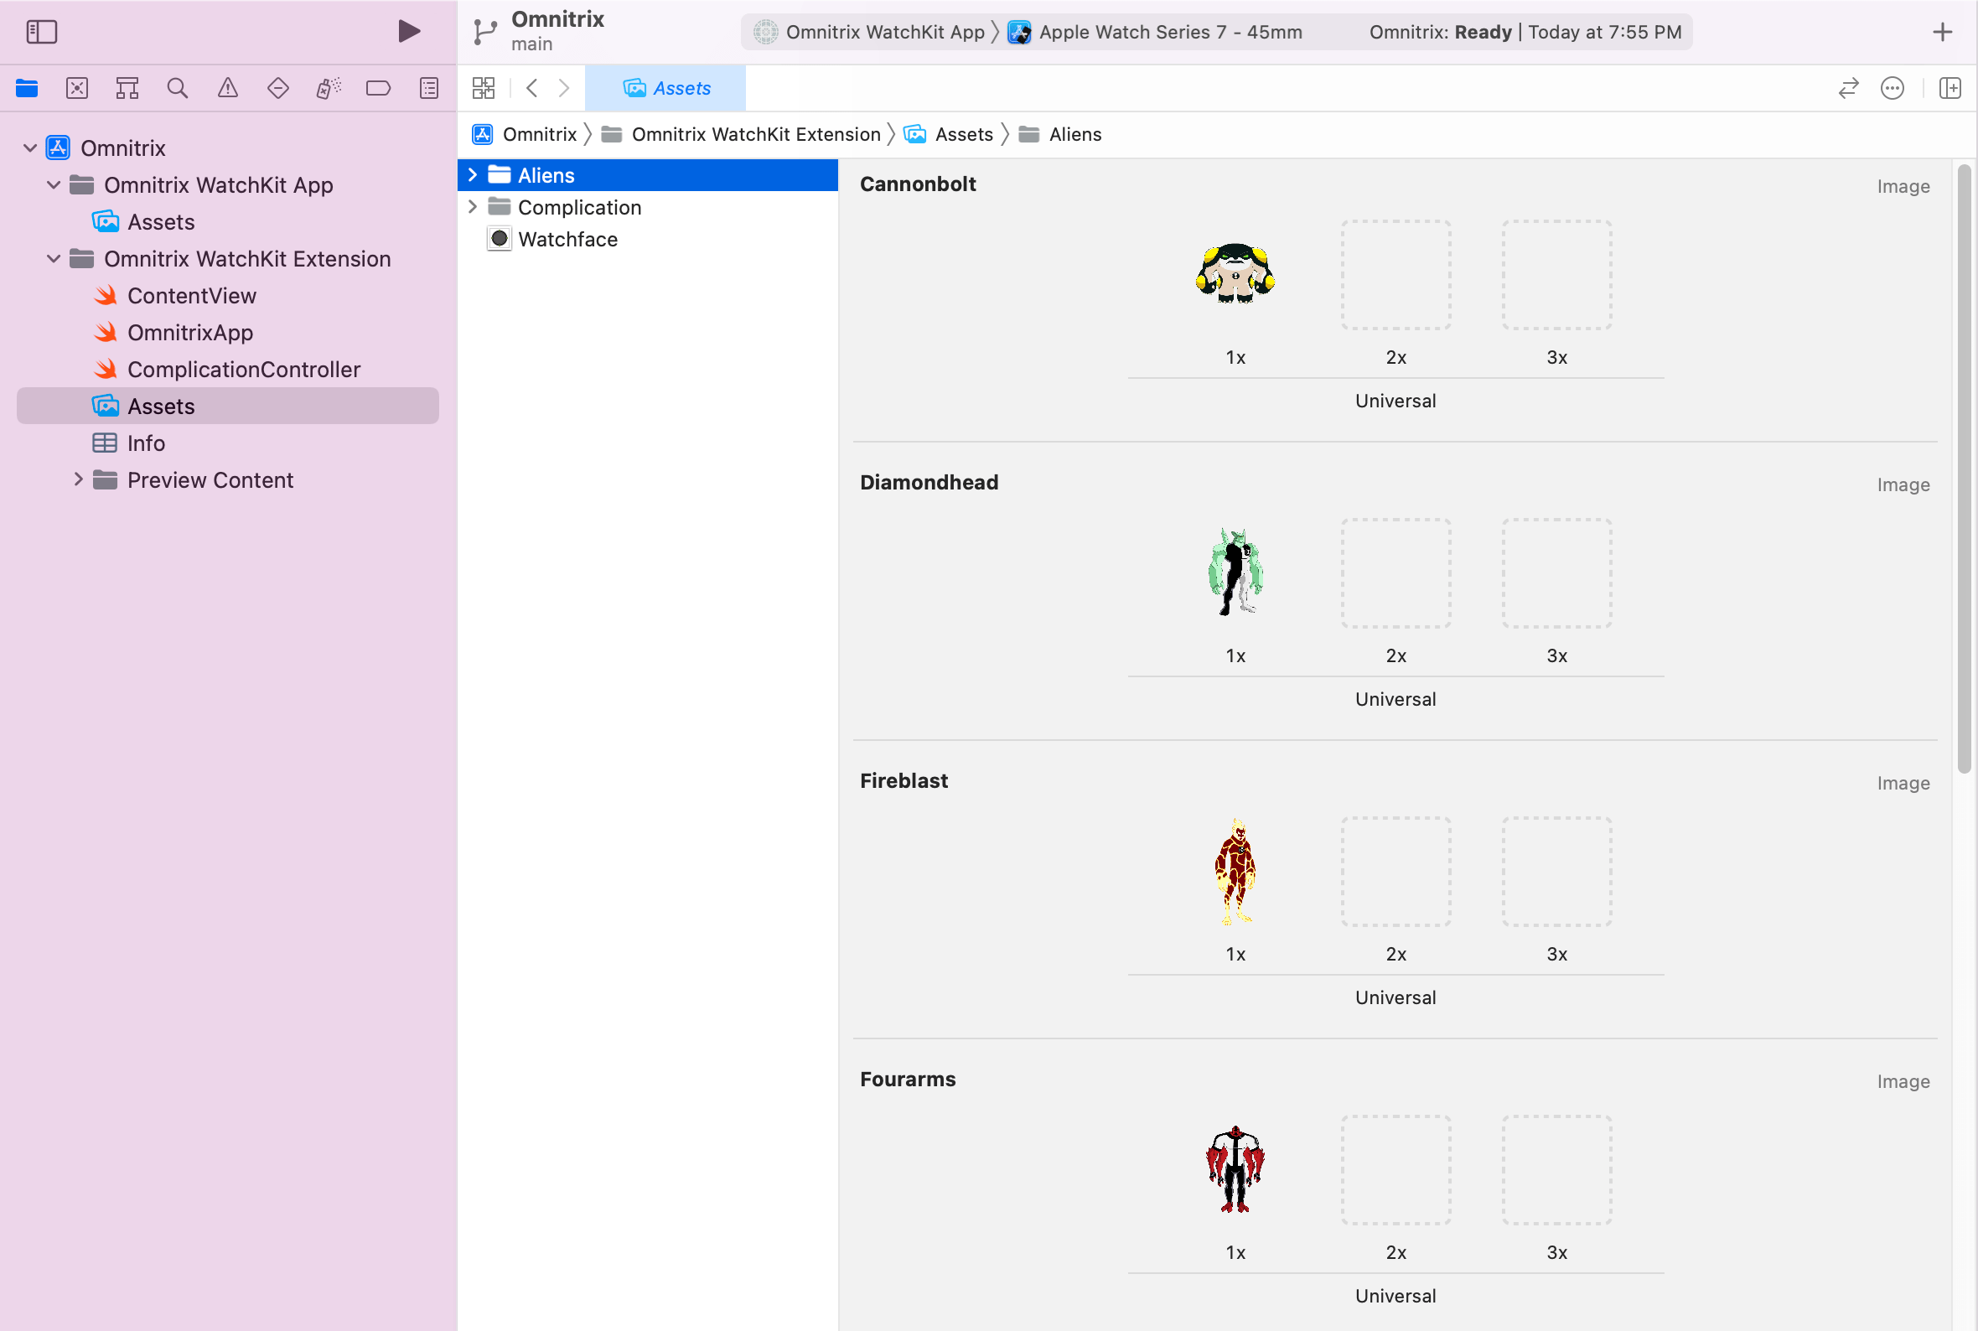Run the app with the play button
This screenshot has height=1331, width=1978.
(409, 31)
